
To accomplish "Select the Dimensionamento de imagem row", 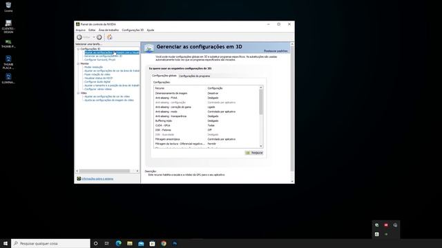I will pyautogui.click(x=206, y=94).
